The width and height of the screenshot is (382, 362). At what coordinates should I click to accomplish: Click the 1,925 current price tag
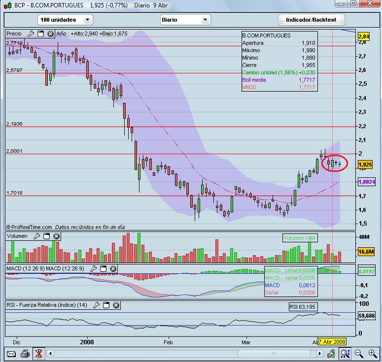coord(365,165)
